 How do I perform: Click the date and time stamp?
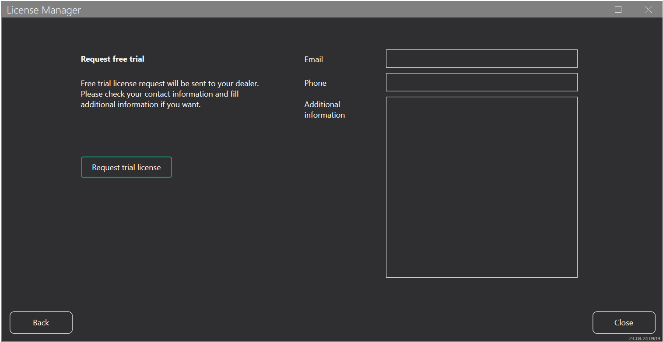point(644,339)
